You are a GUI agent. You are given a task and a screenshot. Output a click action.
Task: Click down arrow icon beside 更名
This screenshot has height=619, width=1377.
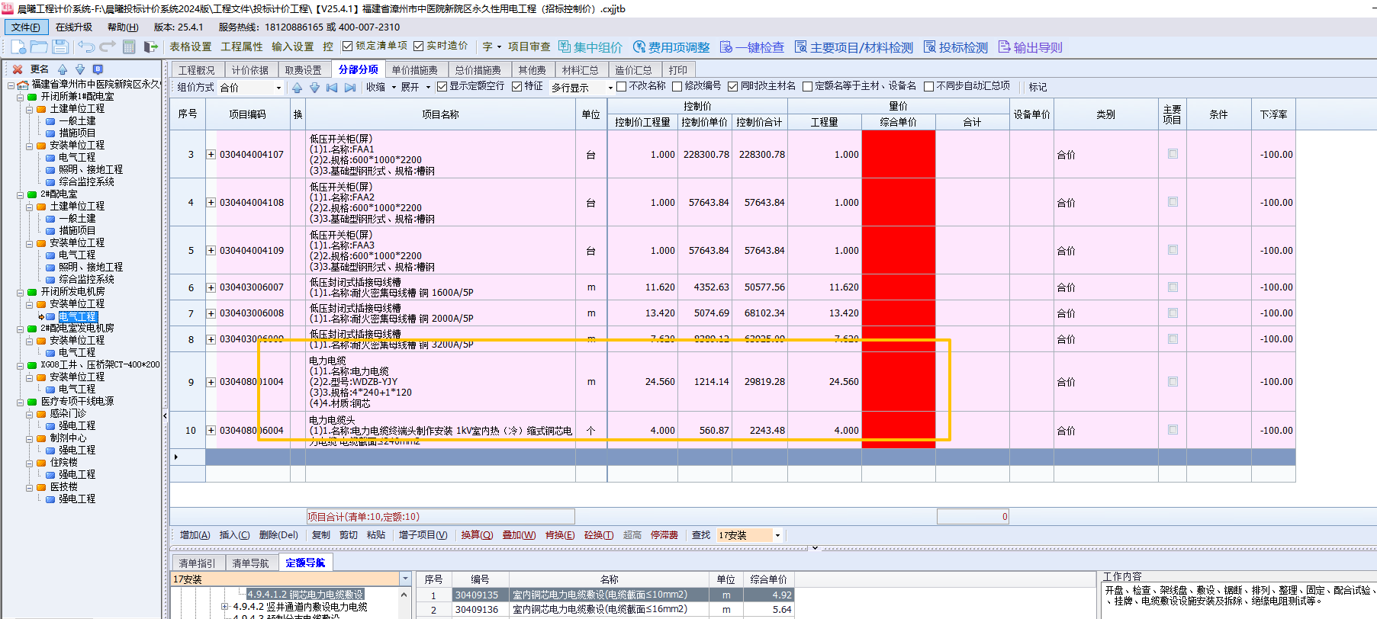coord(80,69)
